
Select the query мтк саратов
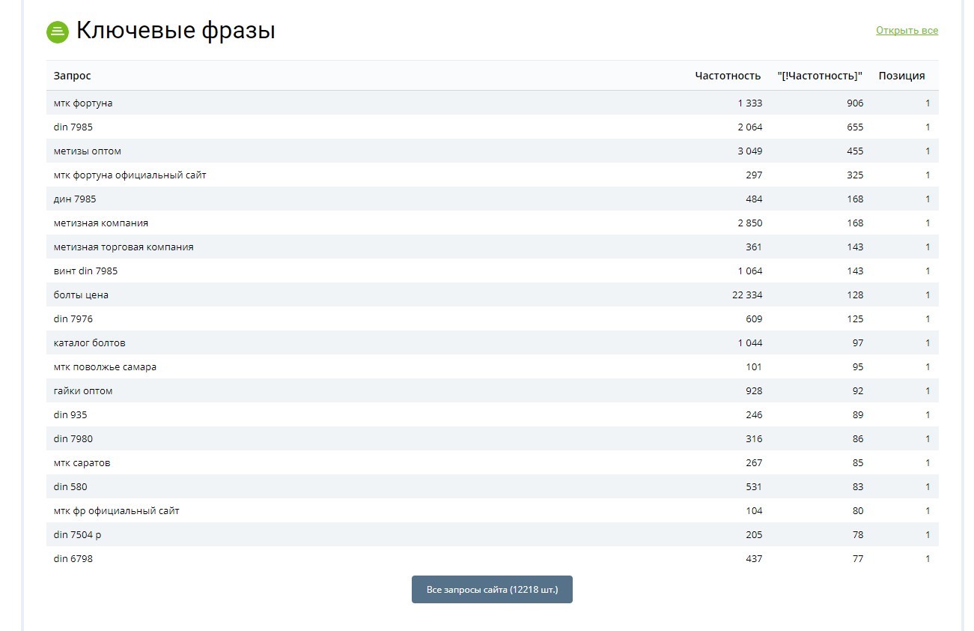[x=82, y=462]
